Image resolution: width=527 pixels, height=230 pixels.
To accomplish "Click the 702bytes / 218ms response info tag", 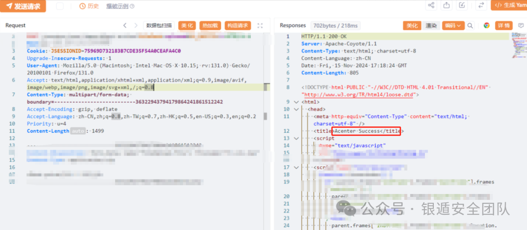I will 336,25.
